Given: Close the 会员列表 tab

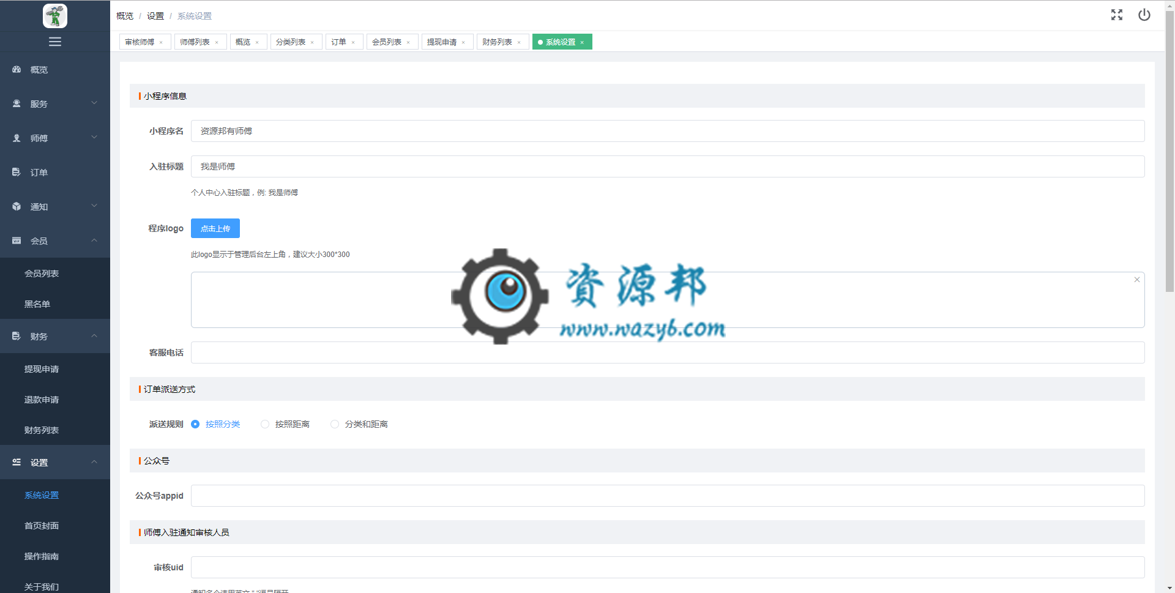Looking at the screenshot, I should 408,42.
